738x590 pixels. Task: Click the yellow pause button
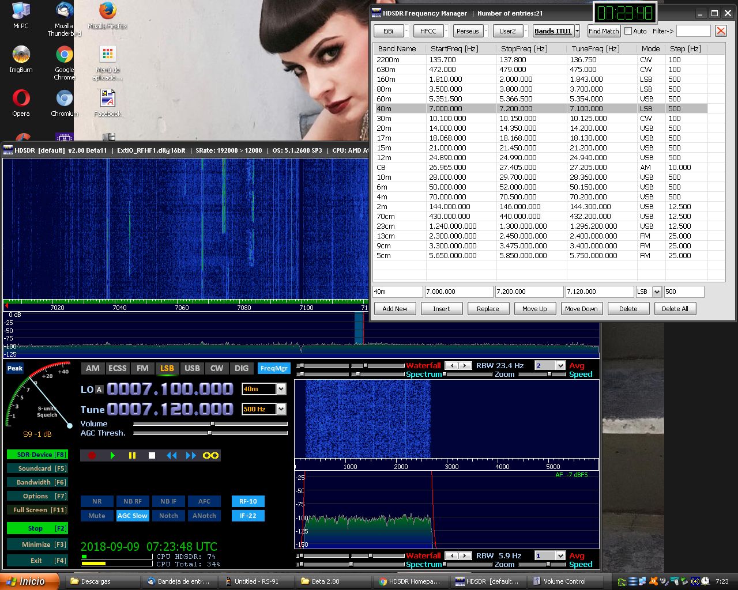132,455
